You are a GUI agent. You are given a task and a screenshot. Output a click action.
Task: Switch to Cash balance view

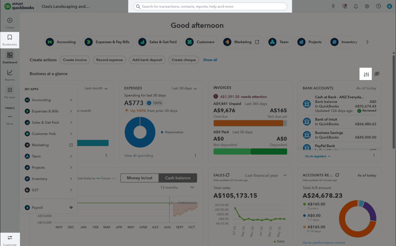[178, 178]
